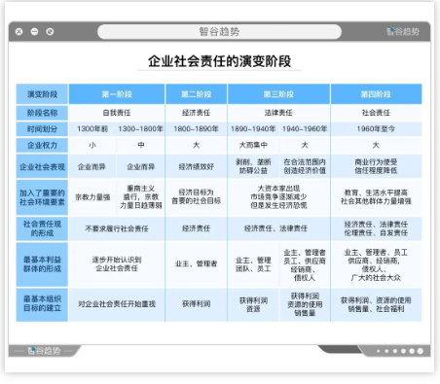Click the 最基本利益群体的形成 row label

(x=42, y=264)
